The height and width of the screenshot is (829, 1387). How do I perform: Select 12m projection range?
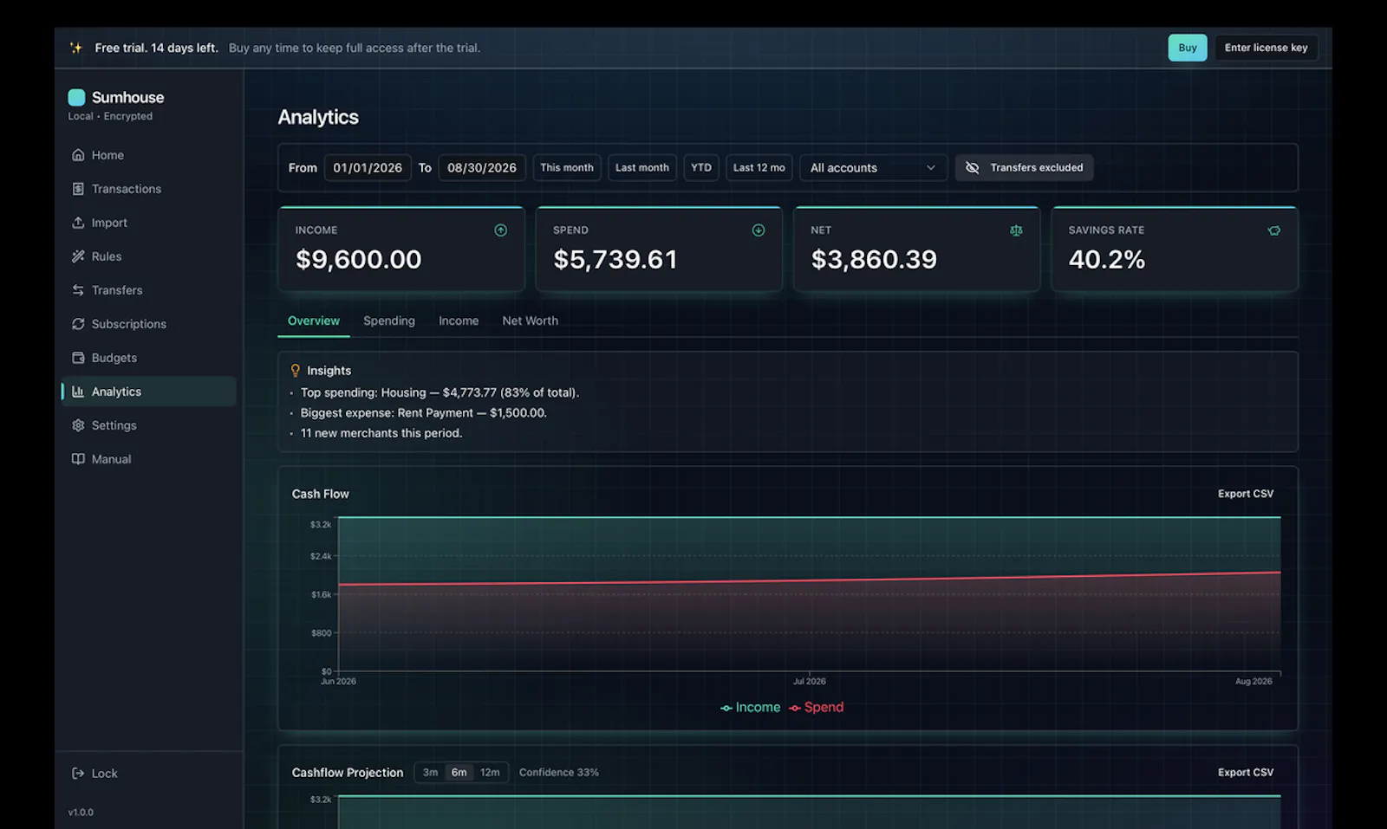pyautogui.click(x=490, y=773)
